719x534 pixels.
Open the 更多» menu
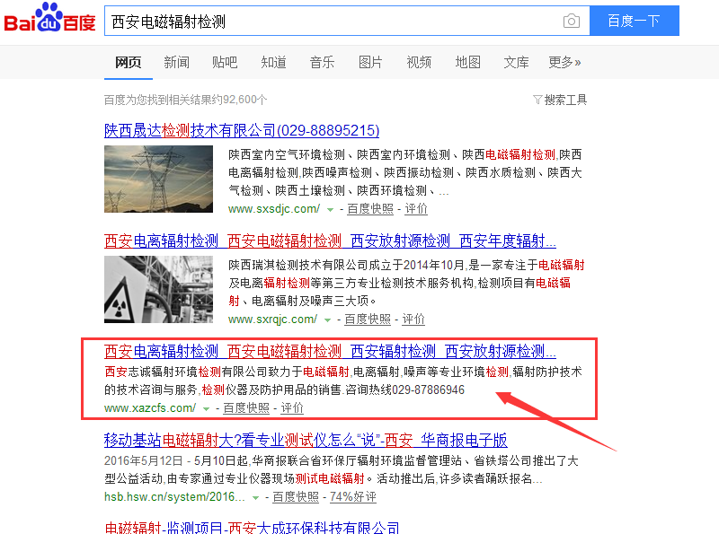[564, 62]
